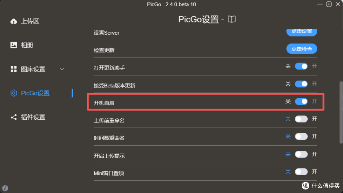Click the circled plus icon in title bar

point(329,4)
